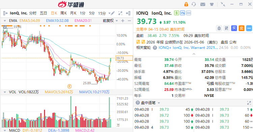
Task: Click the 39.73 price label on chart axis
Action: pyautogui.click(x=124, y=58)
